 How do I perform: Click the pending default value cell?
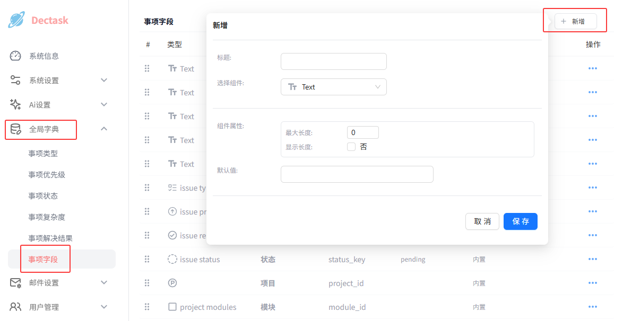point(413,259)
